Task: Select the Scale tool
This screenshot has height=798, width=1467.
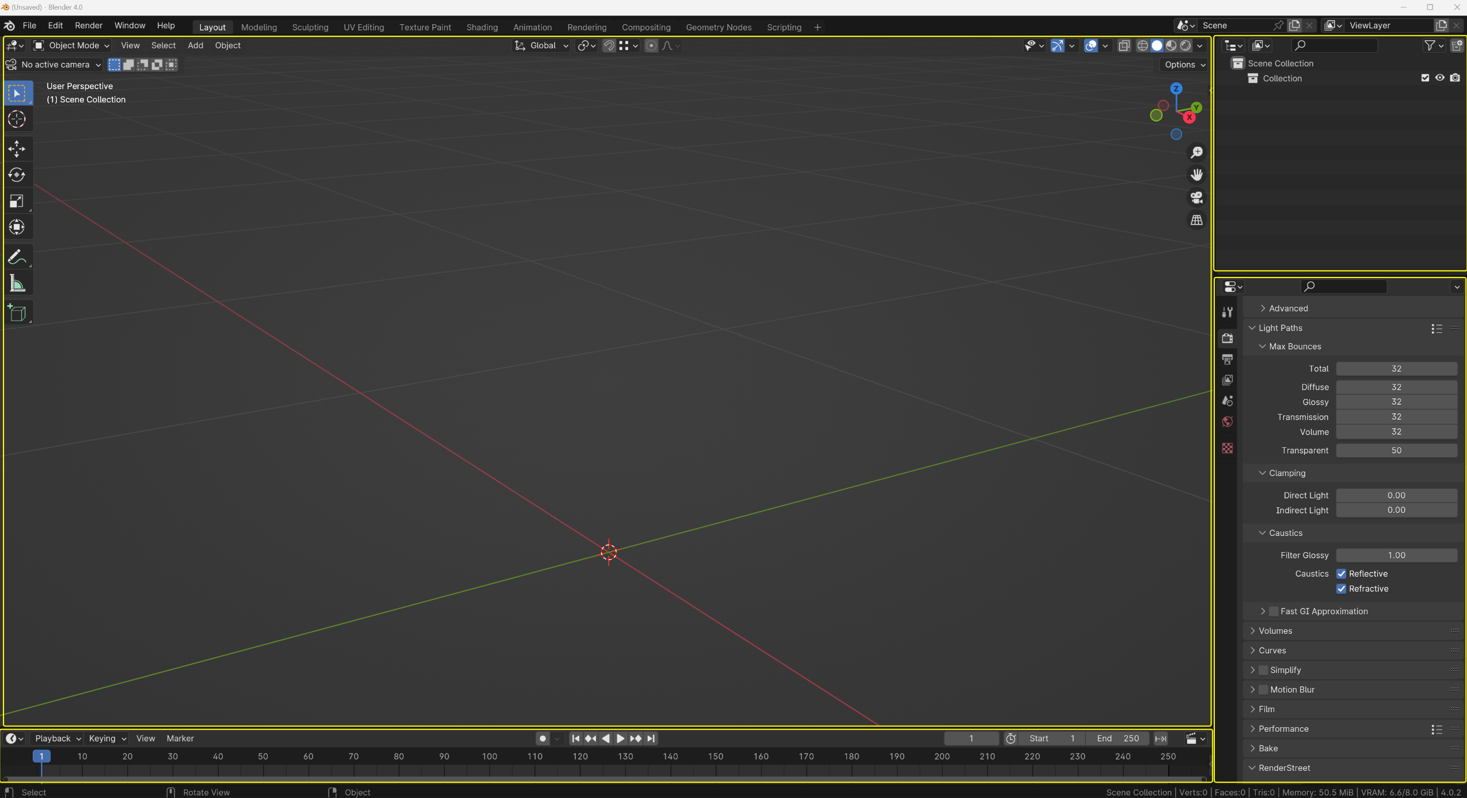Action: click(17, 201)
